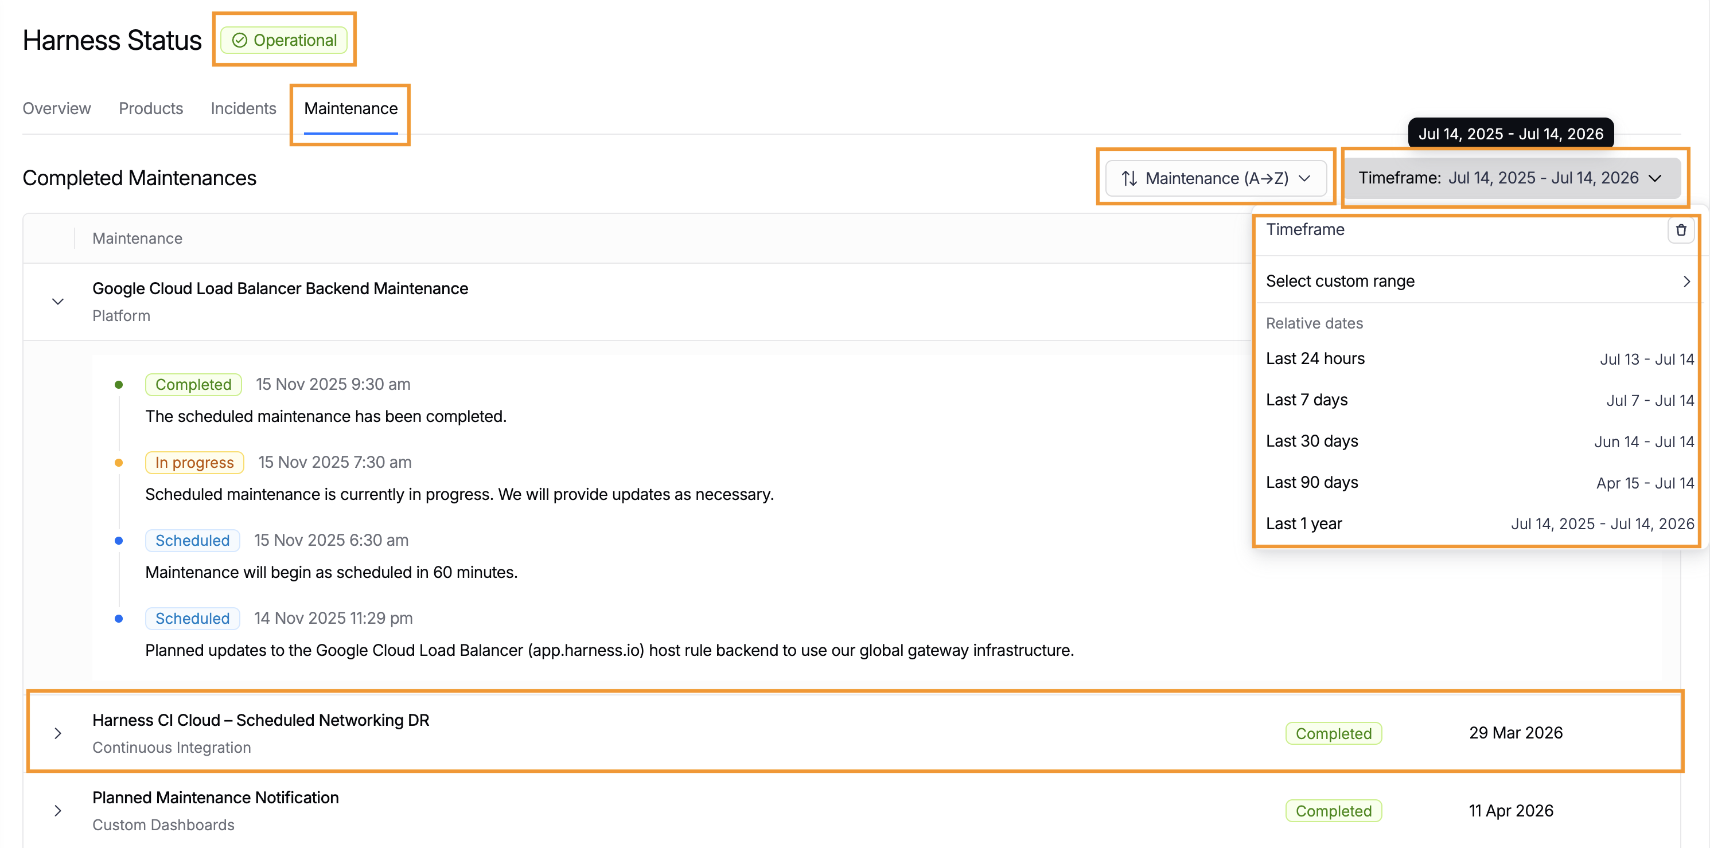
Task: Open the Incidents tab
Action: click(x=243, y=108)
